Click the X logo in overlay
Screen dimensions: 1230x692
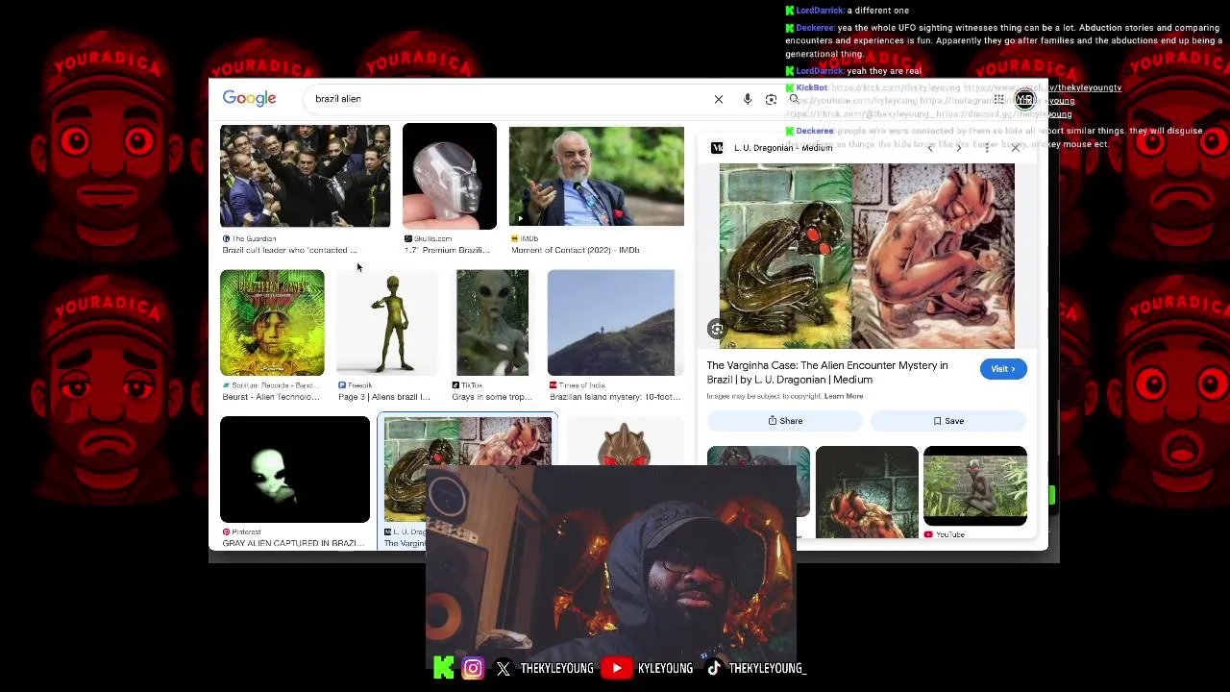click(504, 669)
